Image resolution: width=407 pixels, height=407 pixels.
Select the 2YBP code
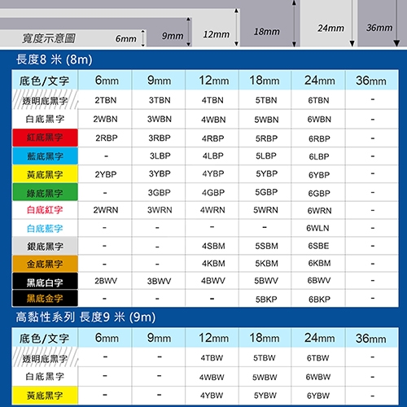(x=106, y=174)
